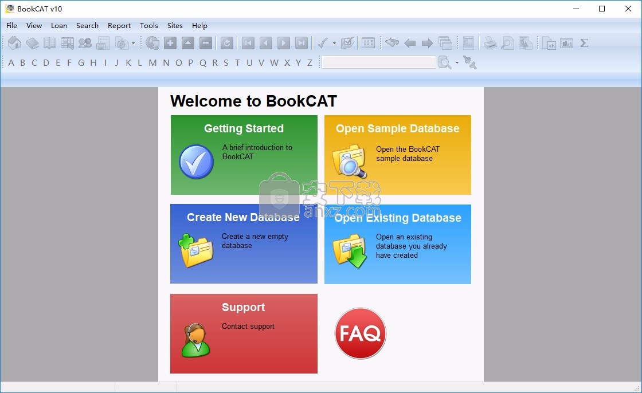Click the Getting Started tile

[x=244, y=155]
